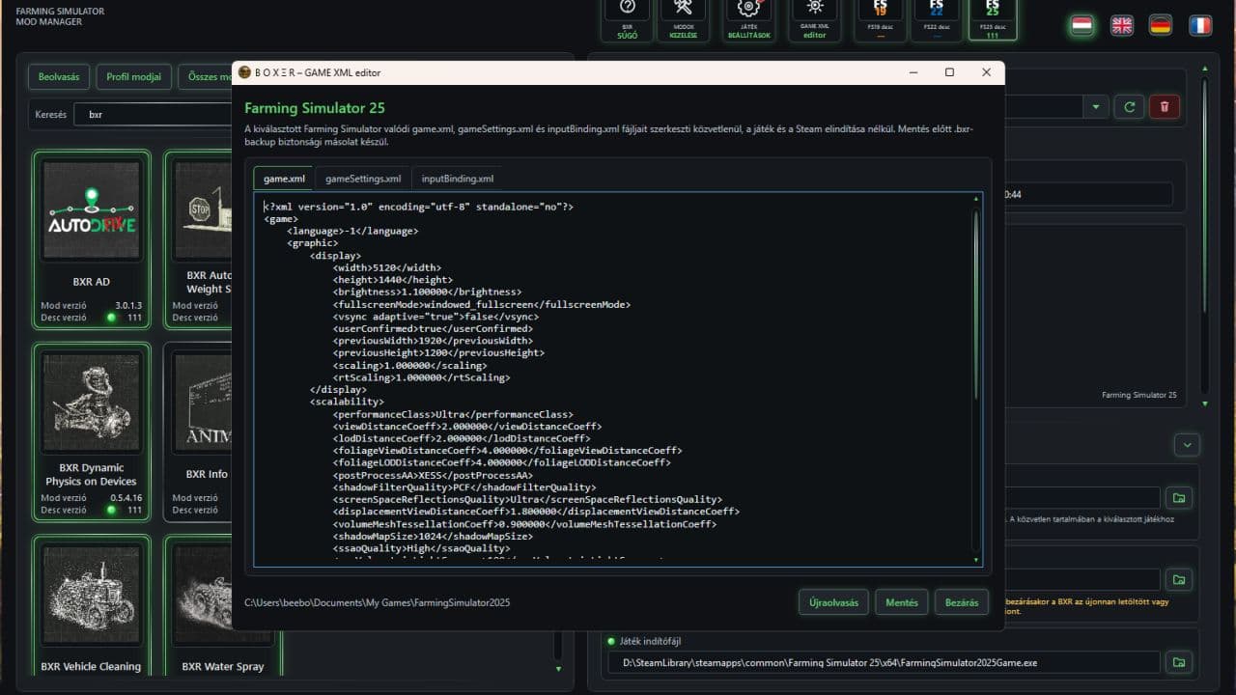Switch to the gameSettings.xml tab

(x=363, y=179)
